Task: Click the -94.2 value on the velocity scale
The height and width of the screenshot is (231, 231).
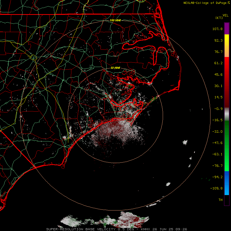Action: coord(217,177)
